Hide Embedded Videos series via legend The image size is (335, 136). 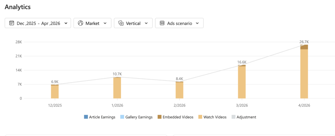click(x=175, y=117)
